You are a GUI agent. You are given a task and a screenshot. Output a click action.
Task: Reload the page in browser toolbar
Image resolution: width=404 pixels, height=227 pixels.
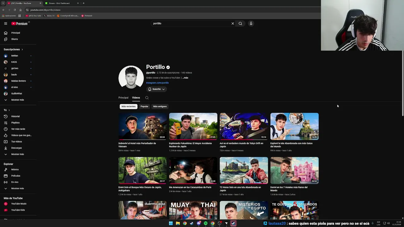click(x=15, y=10)
